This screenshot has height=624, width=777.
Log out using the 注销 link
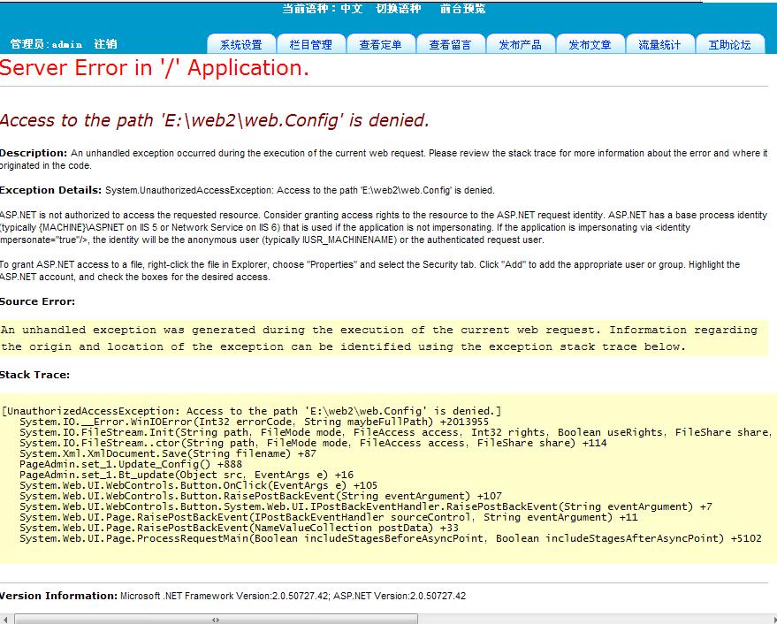coord(106,44)
